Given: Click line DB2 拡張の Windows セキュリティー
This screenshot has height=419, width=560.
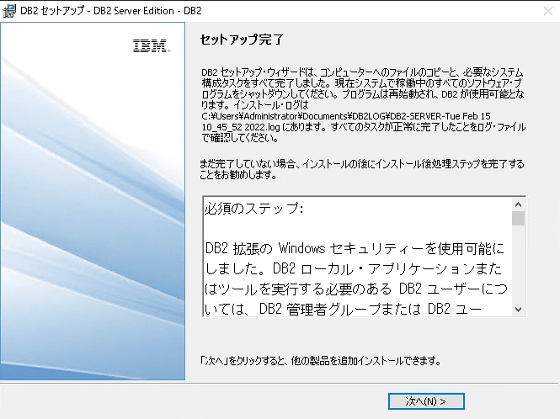Looking at the screenshot, I should pyautogui.click(x=355, y=248).
